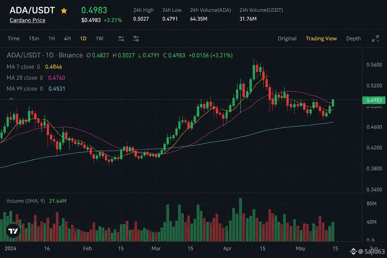Viewport: 387px width, 258px height.
Task: Click the 24h Low label
Action: pos(172,10)
